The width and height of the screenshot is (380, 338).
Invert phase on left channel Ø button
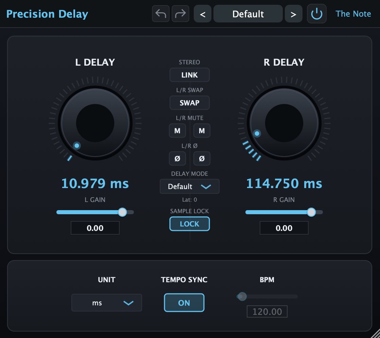177,158
